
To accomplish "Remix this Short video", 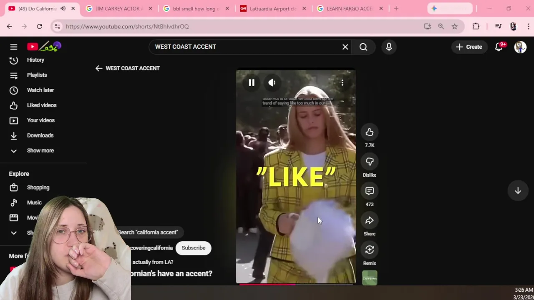I will (370, 250).
